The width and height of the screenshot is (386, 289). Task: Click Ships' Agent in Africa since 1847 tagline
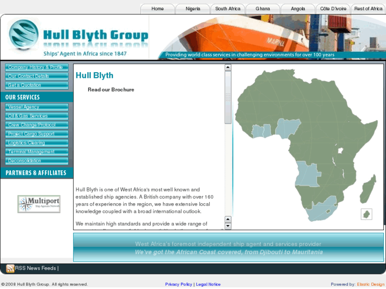pos(85,54)
